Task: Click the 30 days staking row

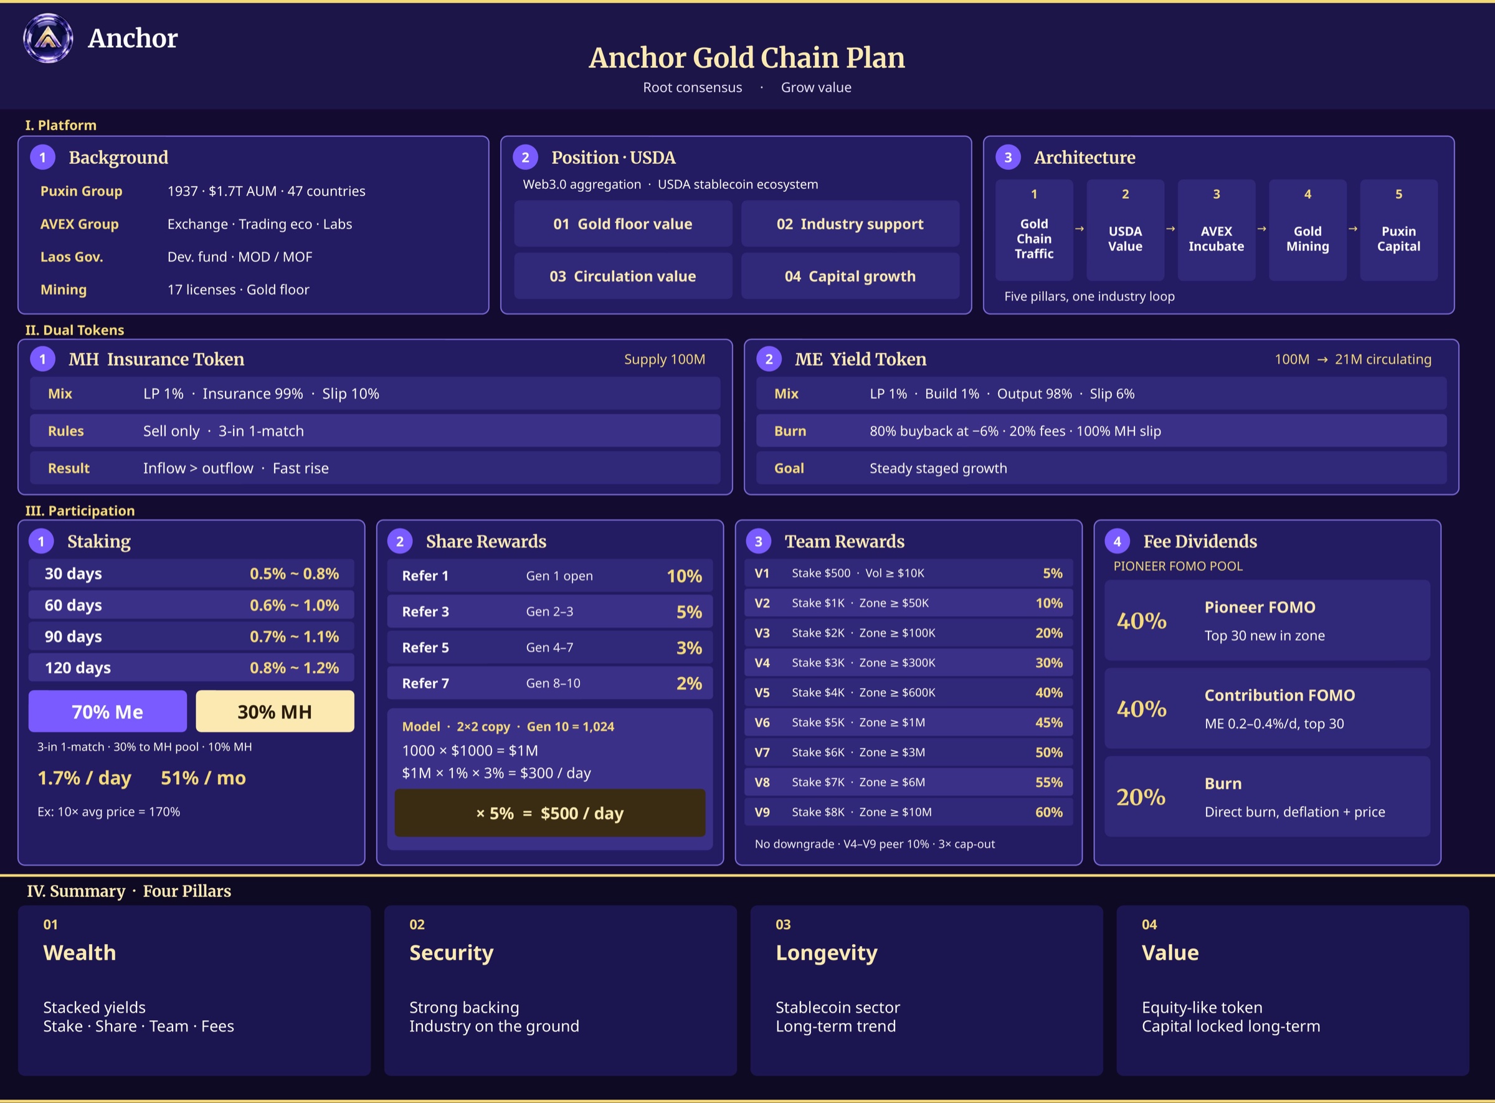Action: pyautogui.click(x=192, y=574)
